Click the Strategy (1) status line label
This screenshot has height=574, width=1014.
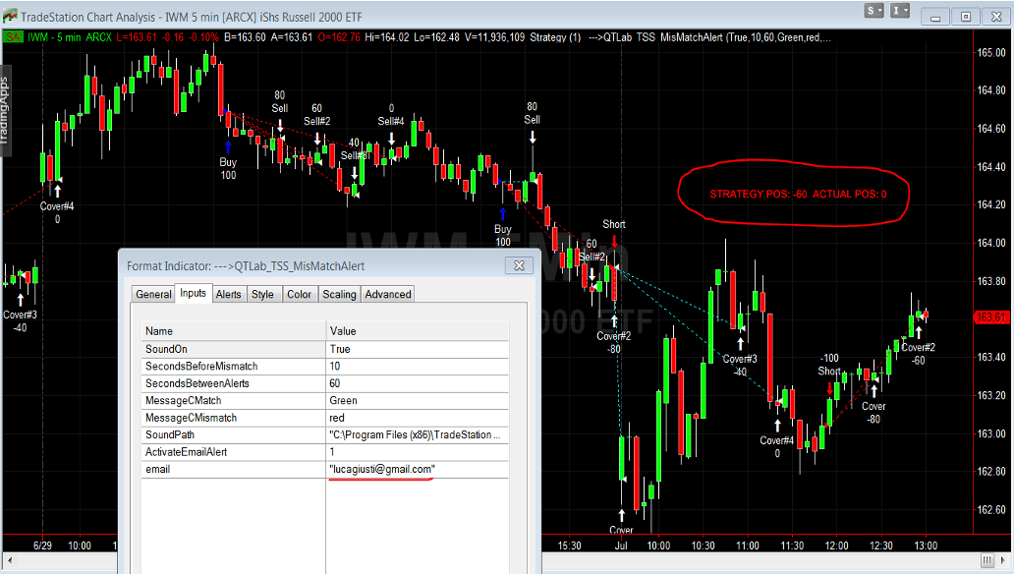point(555,37)
